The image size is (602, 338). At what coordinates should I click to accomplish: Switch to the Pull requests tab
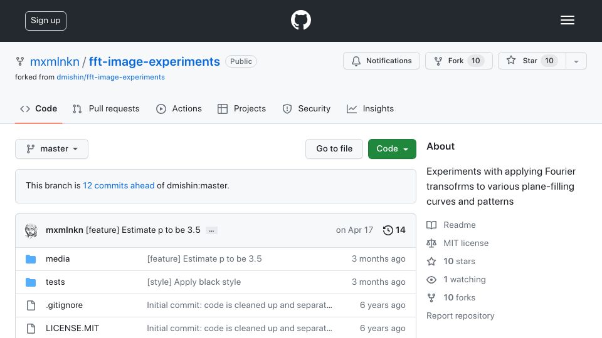pos(106,109)
